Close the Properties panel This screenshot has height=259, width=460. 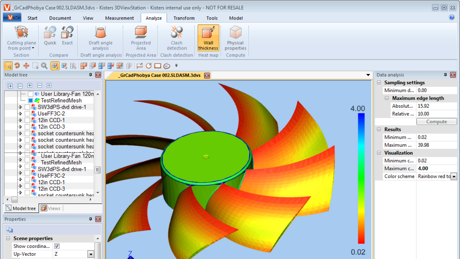point(98,219)
